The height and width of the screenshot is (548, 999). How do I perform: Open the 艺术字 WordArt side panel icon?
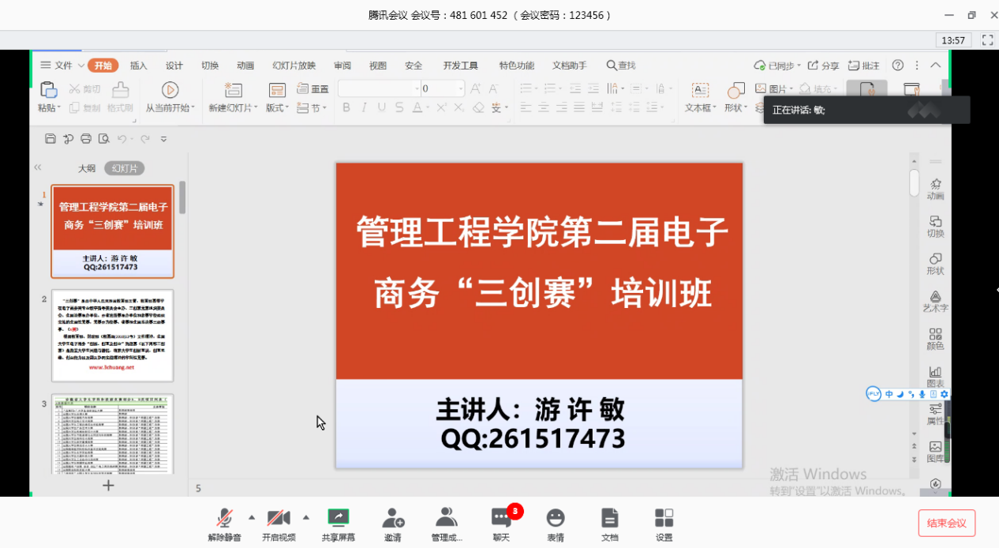(x=935, y=301)
